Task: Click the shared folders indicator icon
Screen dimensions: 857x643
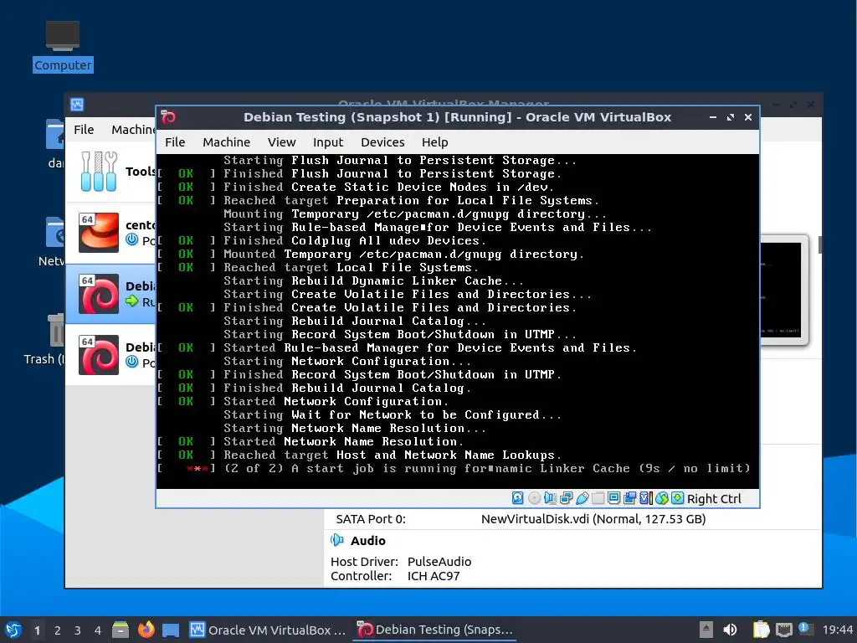Action: (x=598, y=498)
